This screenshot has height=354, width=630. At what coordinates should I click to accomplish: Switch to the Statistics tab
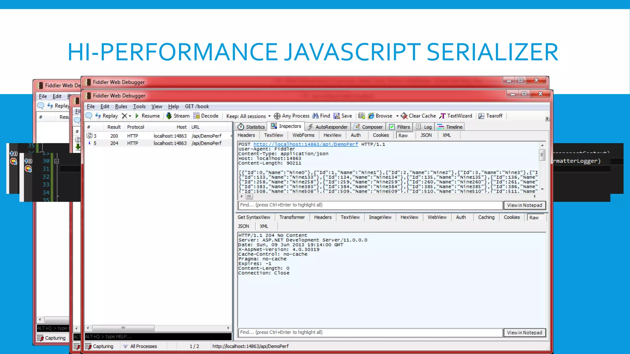click(251, 127)
